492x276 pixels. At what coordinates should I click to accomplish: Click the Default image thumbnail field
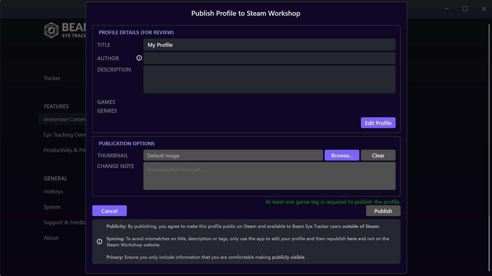coord(233,155)
